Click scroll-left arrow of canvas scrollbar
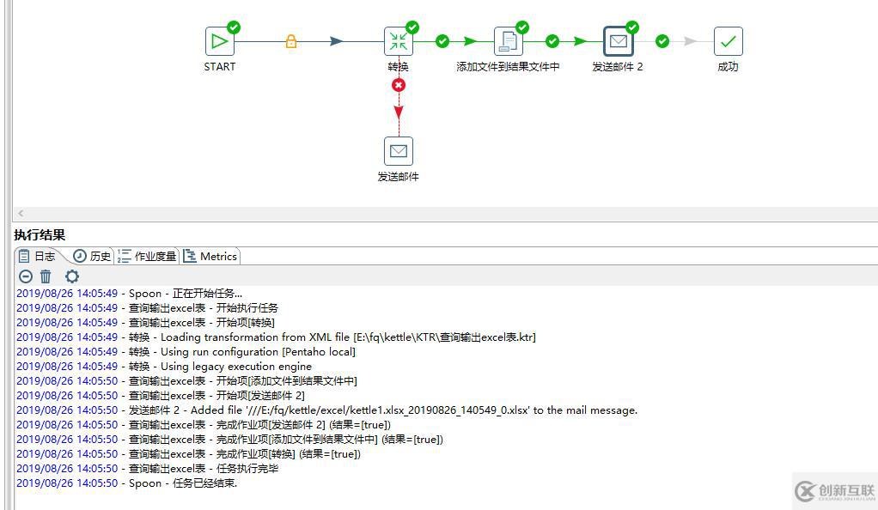 (x=21, y=213)
